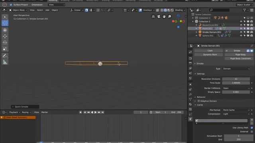The height and width of the screenshot is (143, 255).
Task: Toggle the Surface Project checkbox
Action: 11,5
